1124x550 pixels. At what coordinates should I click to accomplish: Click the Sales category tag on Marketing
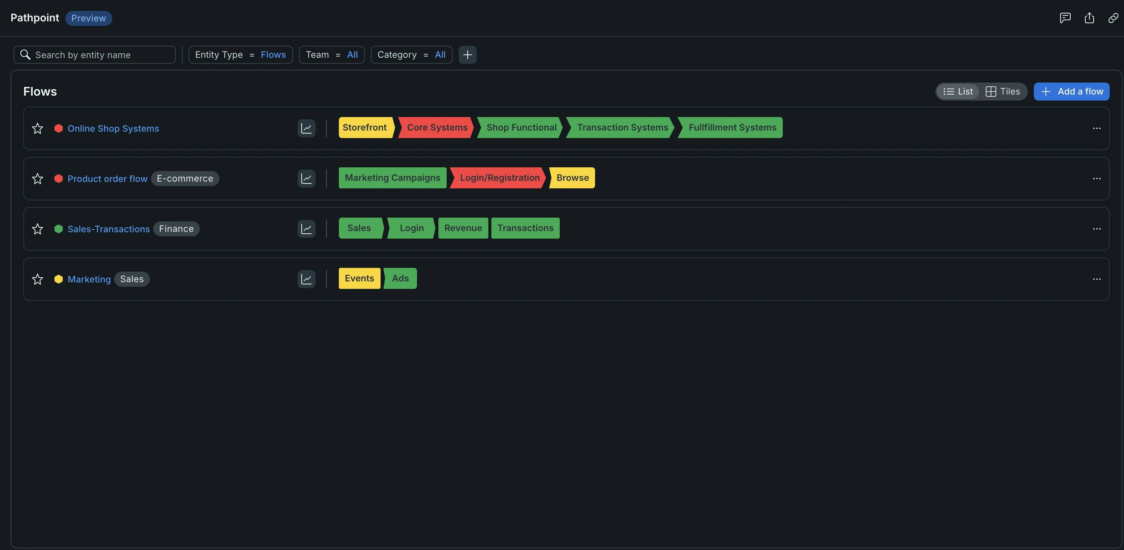click(132, 279)
